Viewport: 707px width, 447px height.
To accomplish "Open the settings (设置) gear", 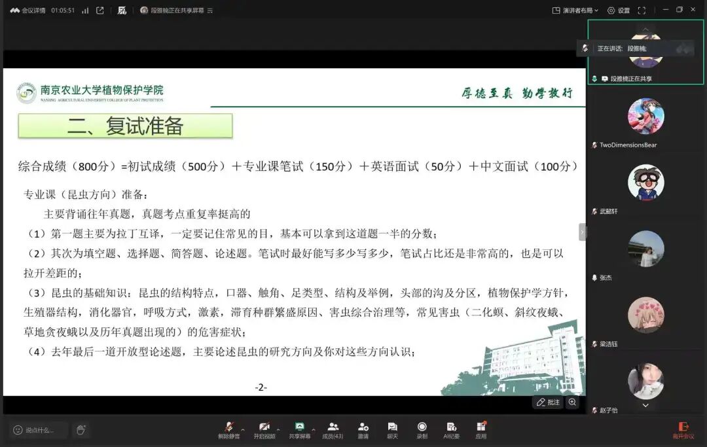I will 618,10.
